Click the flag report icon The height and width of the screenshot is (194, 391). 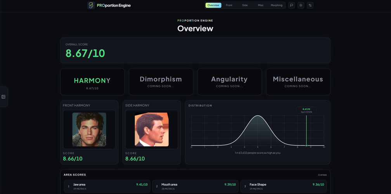(292, 5)
